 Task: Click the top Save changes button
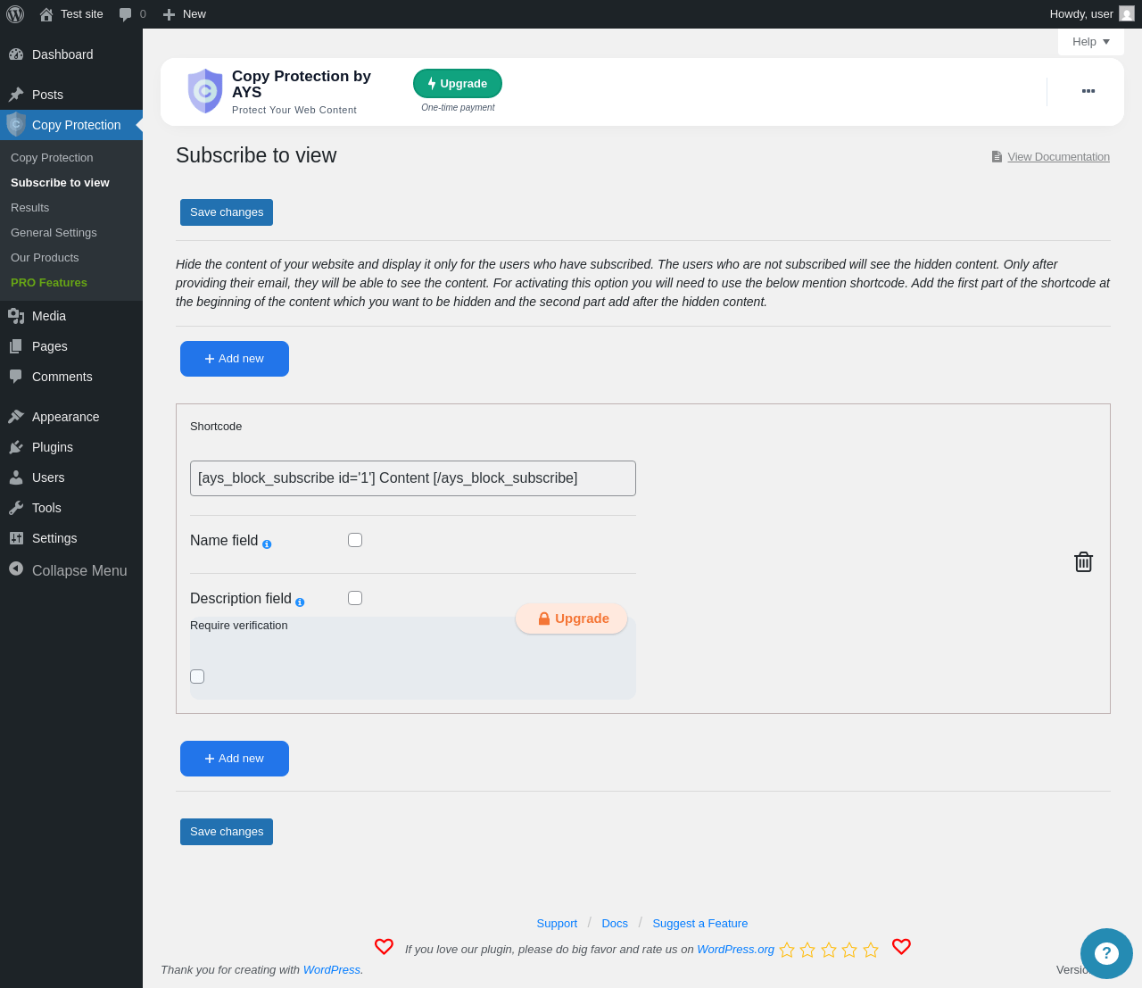(227, 212)
